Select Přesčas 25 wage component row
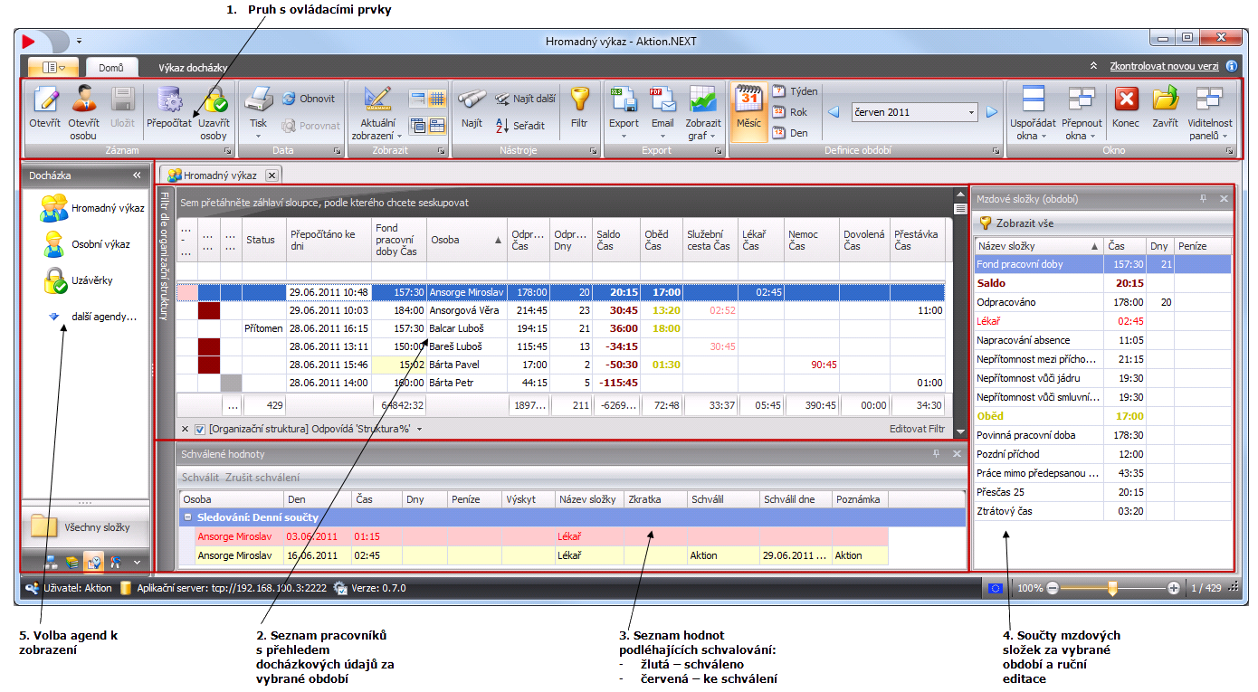Screen dimensions: 1258x692 coord(1102,493)
